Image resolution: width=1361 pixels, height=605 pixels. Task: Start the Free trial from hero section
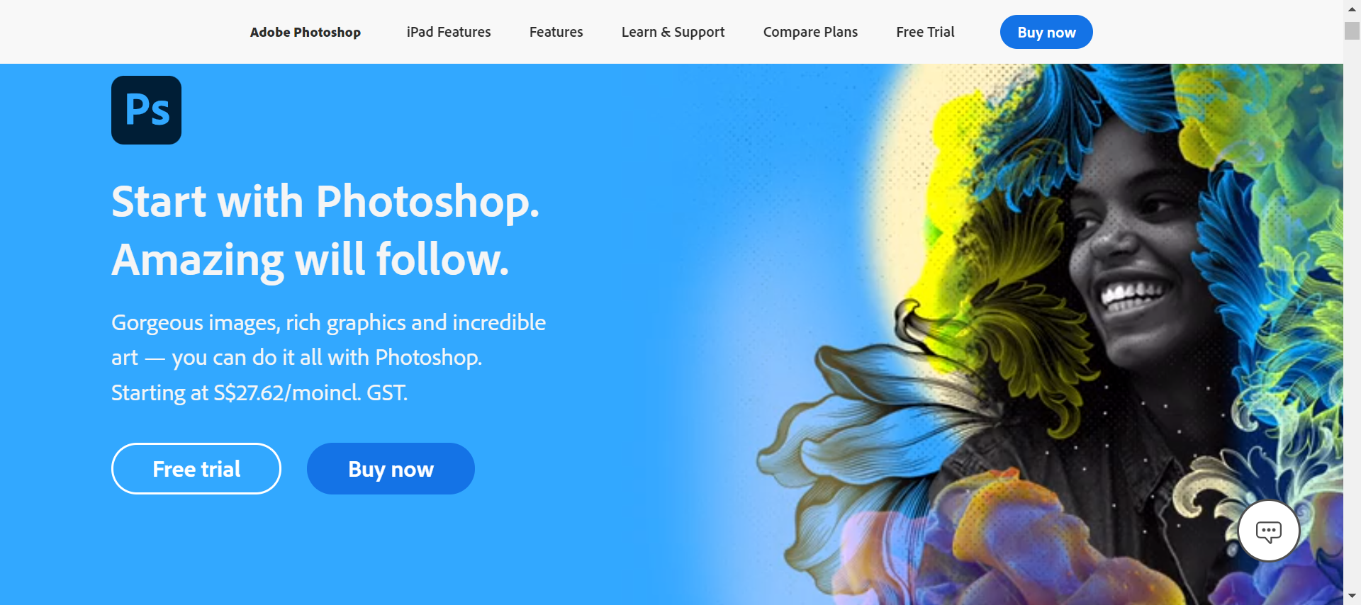[x=196, y=468]
